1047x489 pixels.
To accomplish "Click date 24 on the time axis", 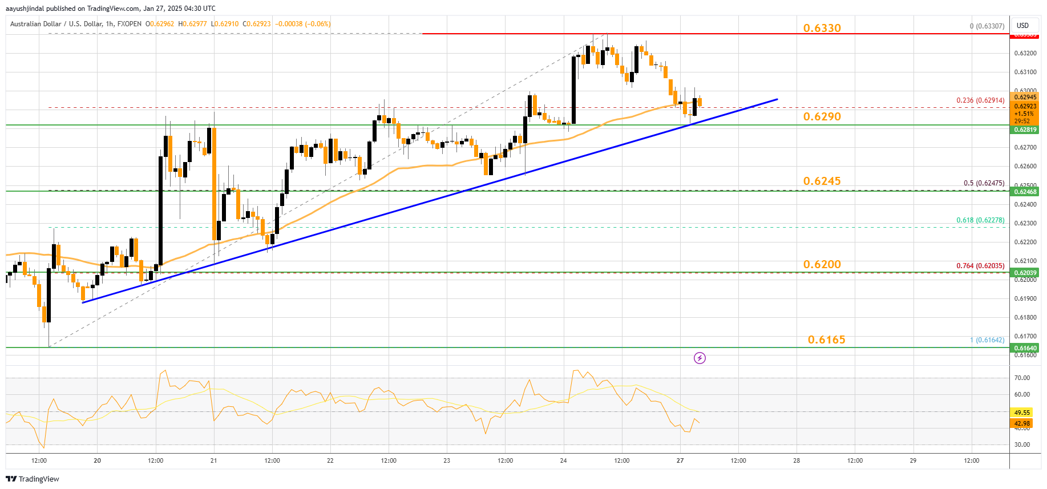I will (x=563, y=460).
